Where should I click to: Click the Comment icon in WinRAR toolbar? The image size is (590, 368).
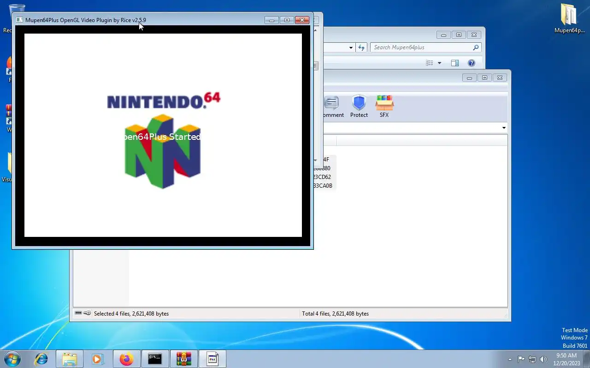pos(331,102)
